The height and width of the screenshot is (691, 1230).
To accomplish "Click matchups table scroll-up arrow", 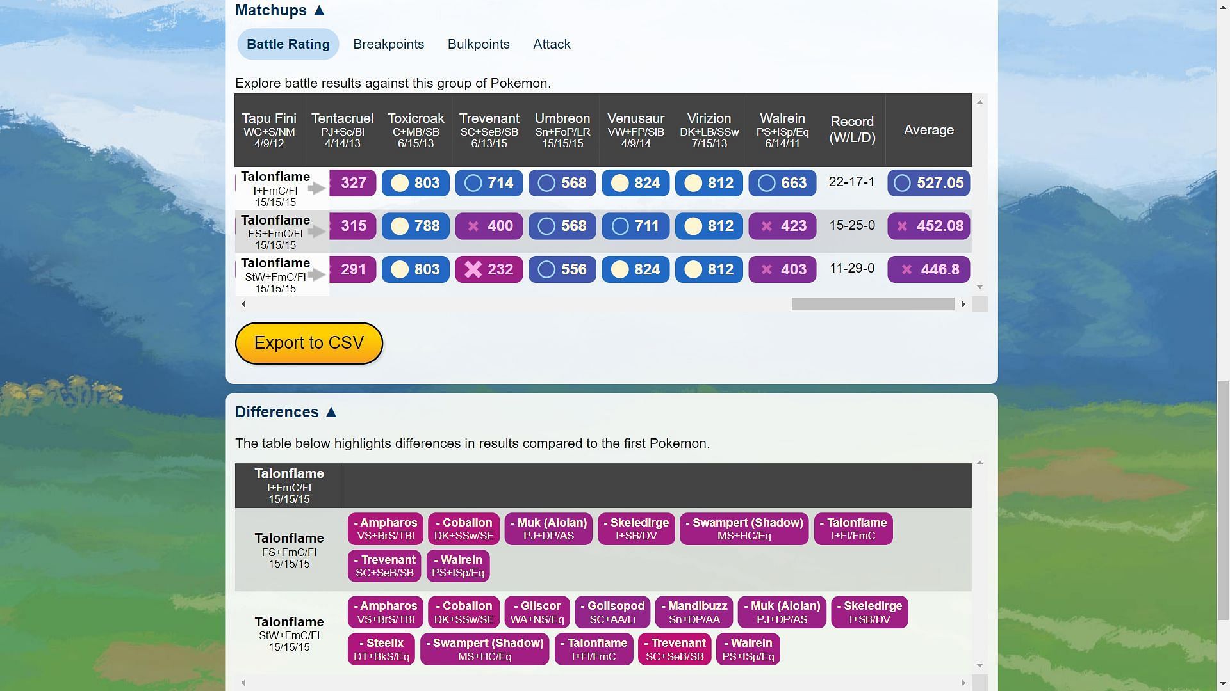I will 980,102.
